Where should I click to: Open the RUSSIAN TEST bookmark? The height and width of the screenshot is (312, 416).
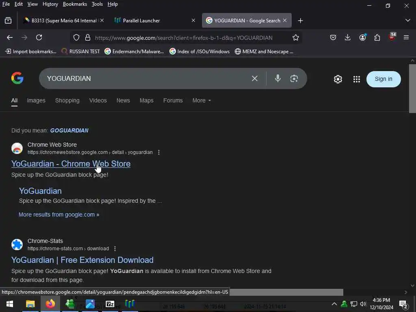(x=80, y=52)
